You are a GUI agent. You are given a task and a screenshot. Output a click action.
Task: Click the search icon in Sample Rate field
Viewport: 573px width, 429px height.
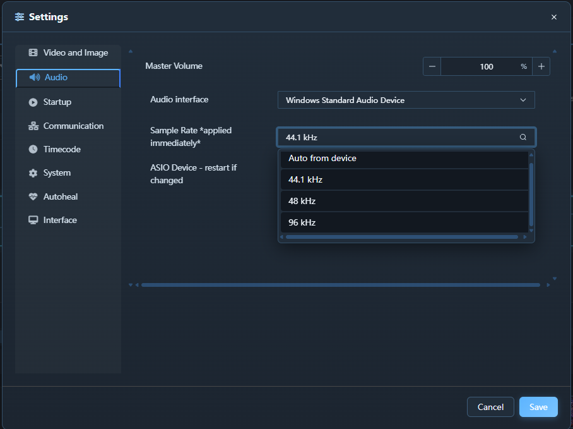tap(523, 137)
